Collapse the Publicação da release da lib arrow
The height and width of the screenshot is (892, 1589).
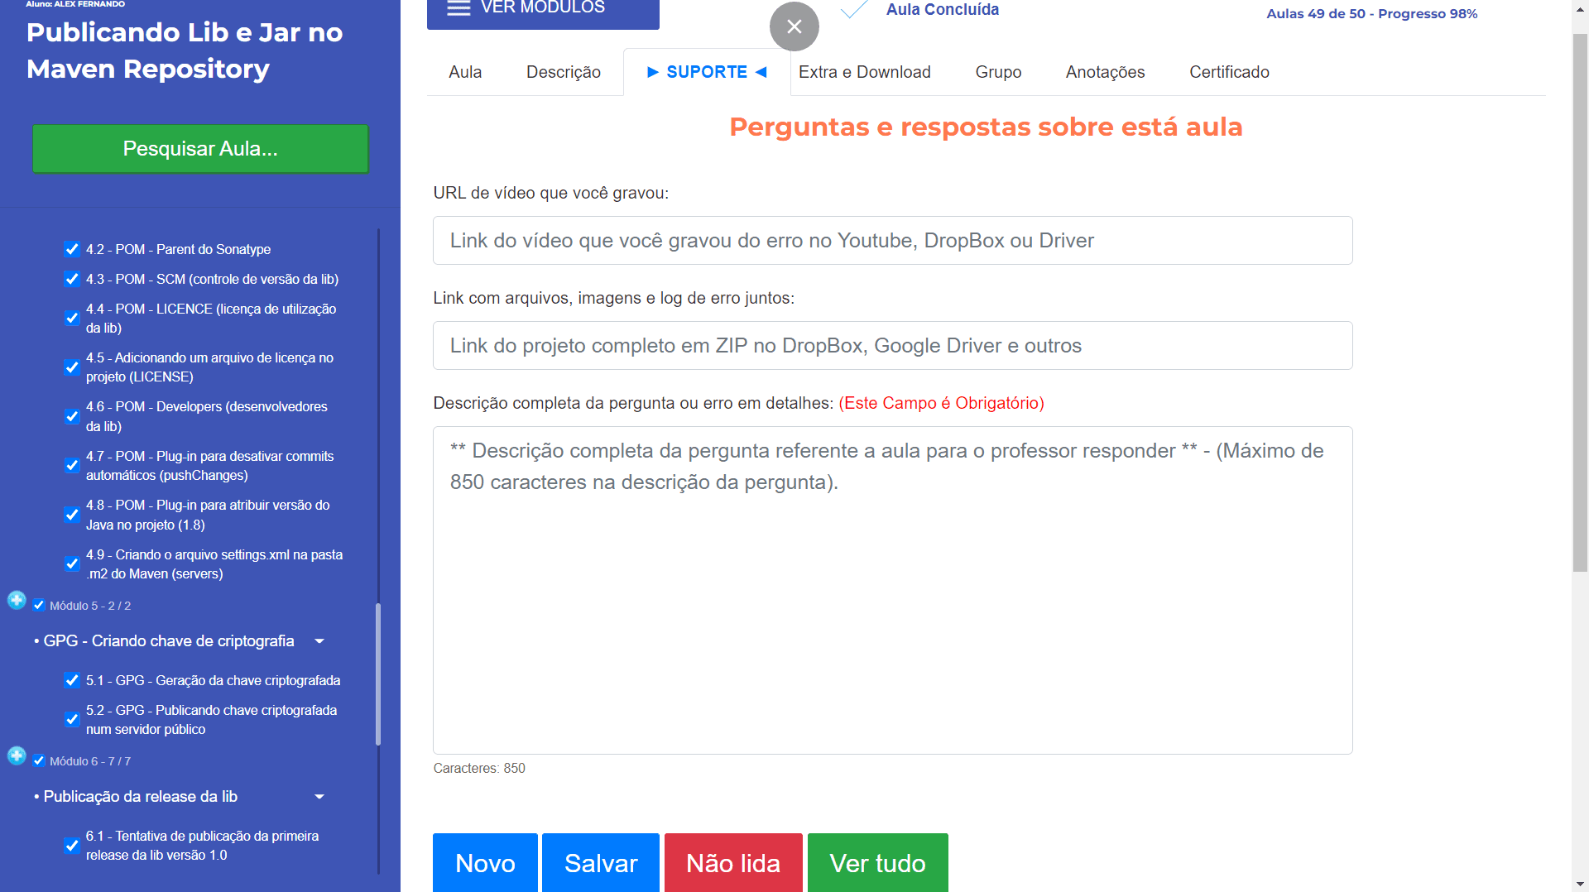[x=319, y=797]
